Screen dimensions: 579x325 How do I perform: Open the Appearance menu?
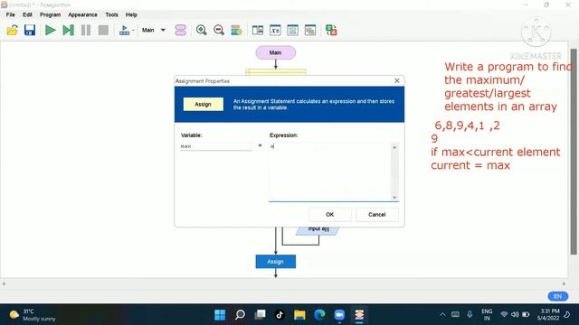point(82,14)
